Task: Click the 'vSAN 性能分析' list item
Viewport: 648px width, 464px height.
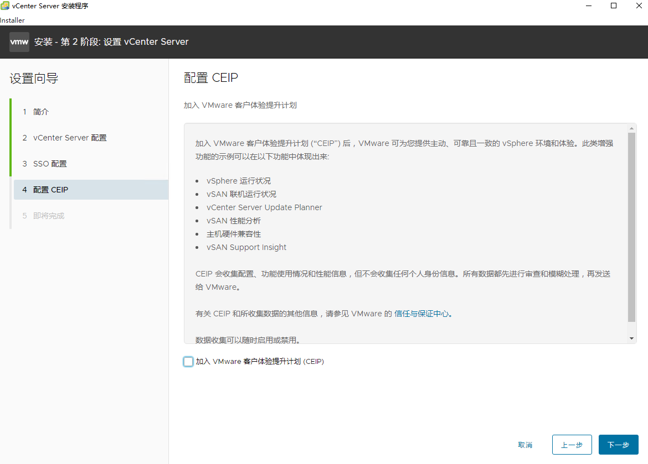Action: point(234,221)
